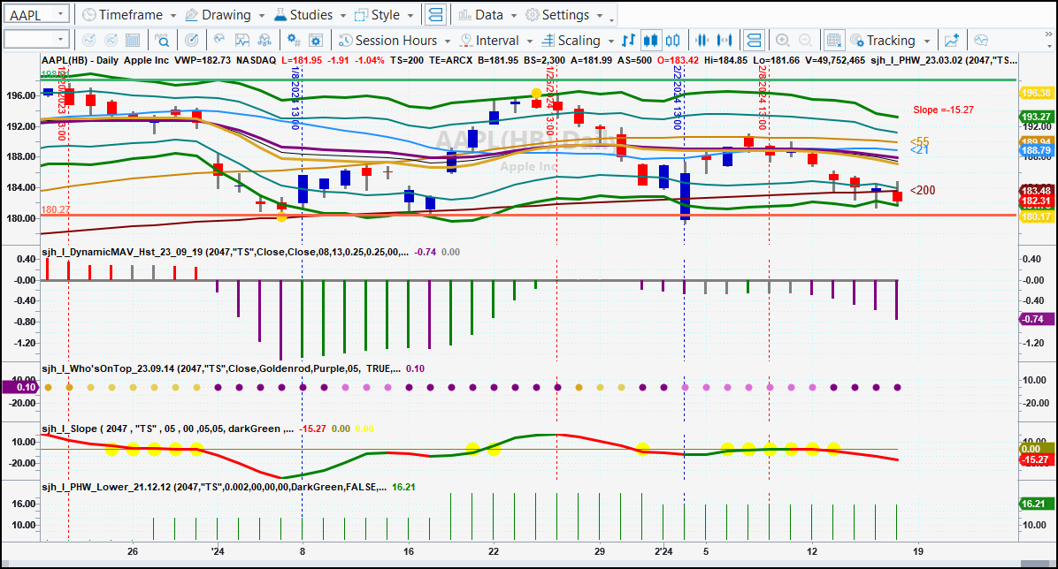Open the Studies menu

[x=310, y=15]
